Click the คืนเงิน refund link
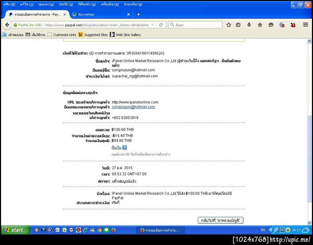The image size is (313, 245). tap(116, 148)
